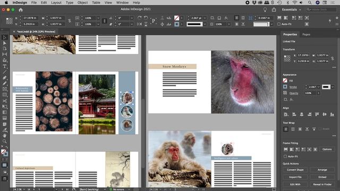
Task: Select the Hand tool
Action: click(5, 136)
